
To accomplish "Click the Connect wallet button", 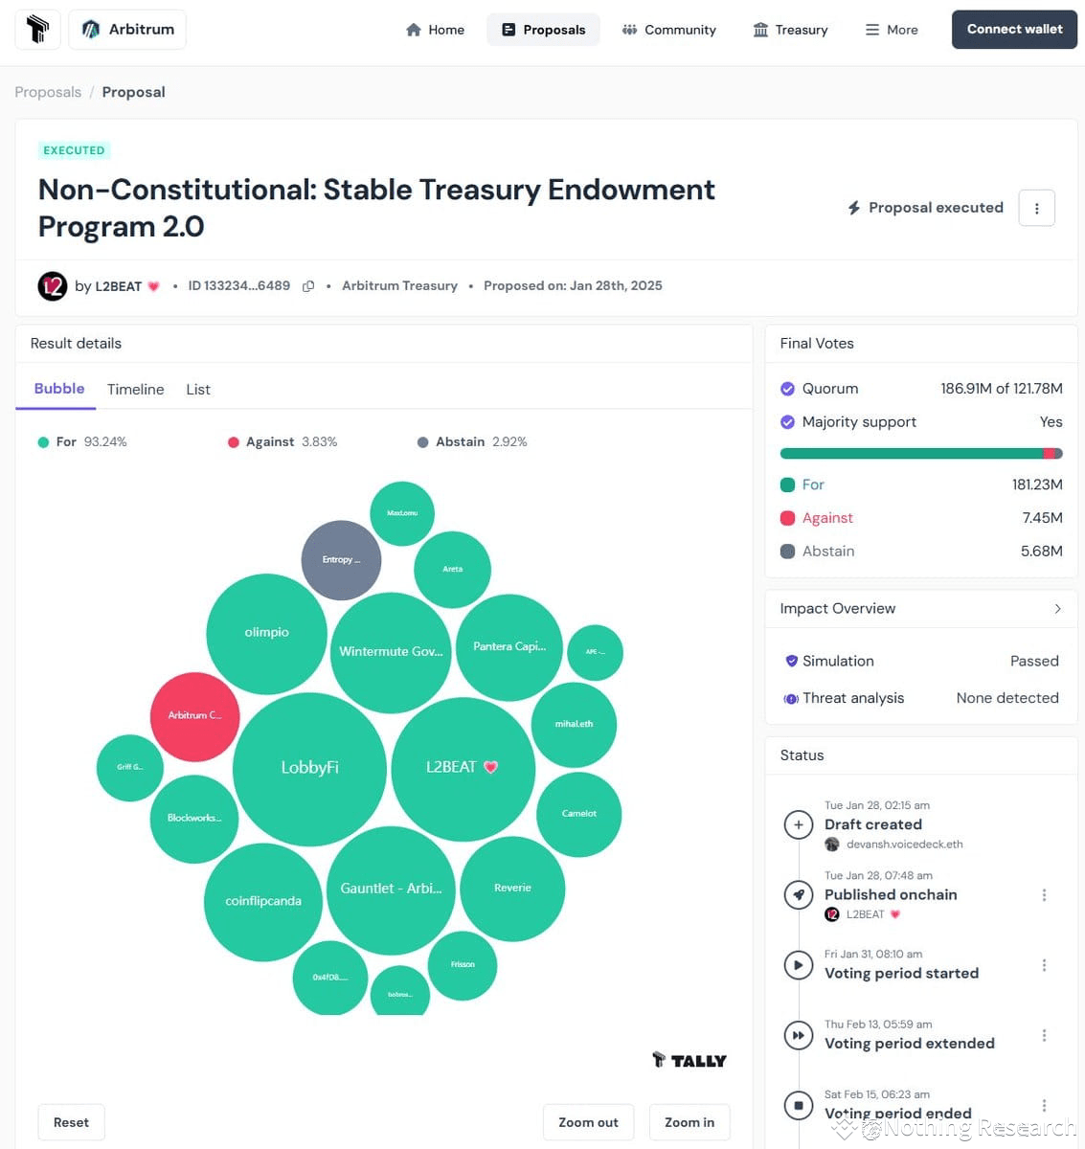I will tap(1014, 30).
